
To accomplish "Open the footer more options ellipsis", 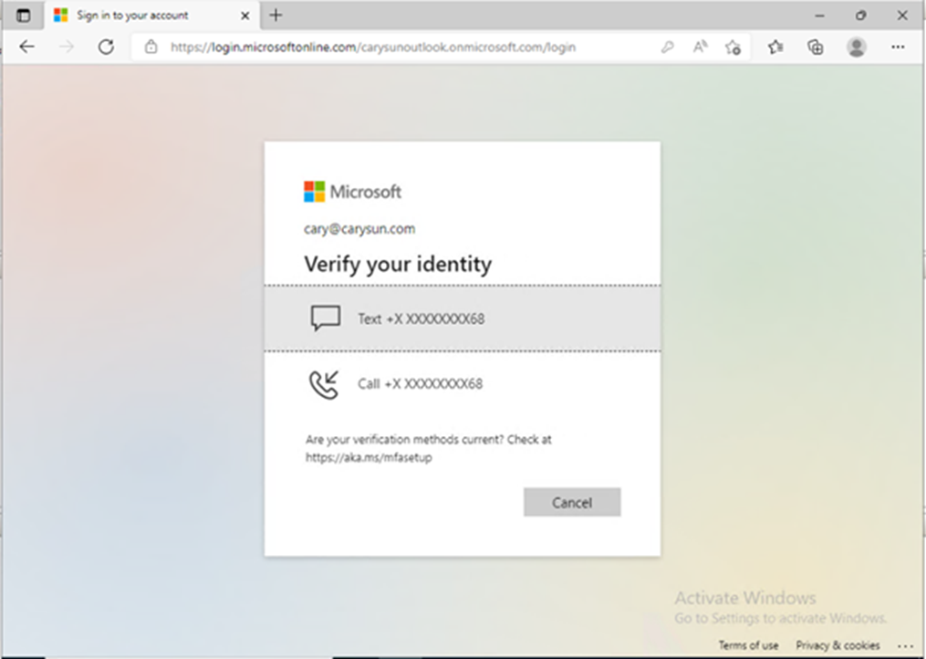I will tap(905, 645).
